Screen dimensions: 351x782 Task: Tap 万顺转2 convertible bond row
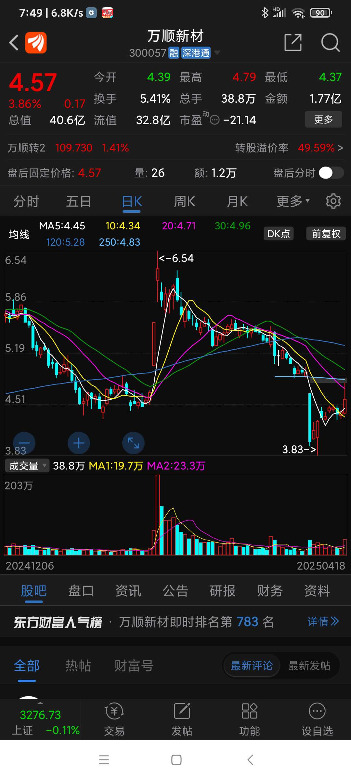(x=68, y=148)
